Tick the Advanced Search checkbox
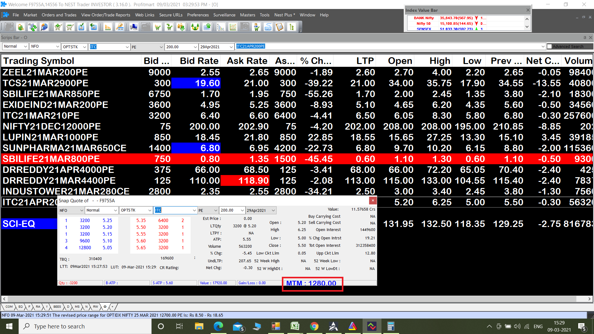The width and height of the screenshot is (594, 334). click(x=549, y=46)
